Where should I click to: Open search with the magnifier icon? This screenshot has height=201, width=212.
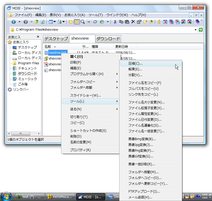83,22
